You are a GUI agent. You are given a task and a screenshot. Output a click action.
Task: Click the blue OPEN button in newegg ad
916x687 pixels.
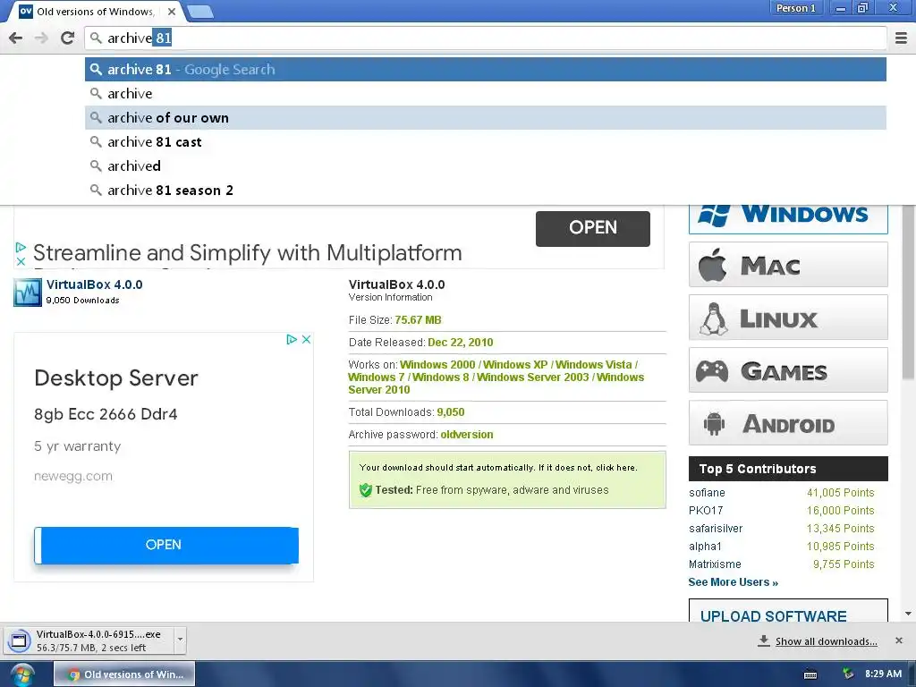point(166,545)
